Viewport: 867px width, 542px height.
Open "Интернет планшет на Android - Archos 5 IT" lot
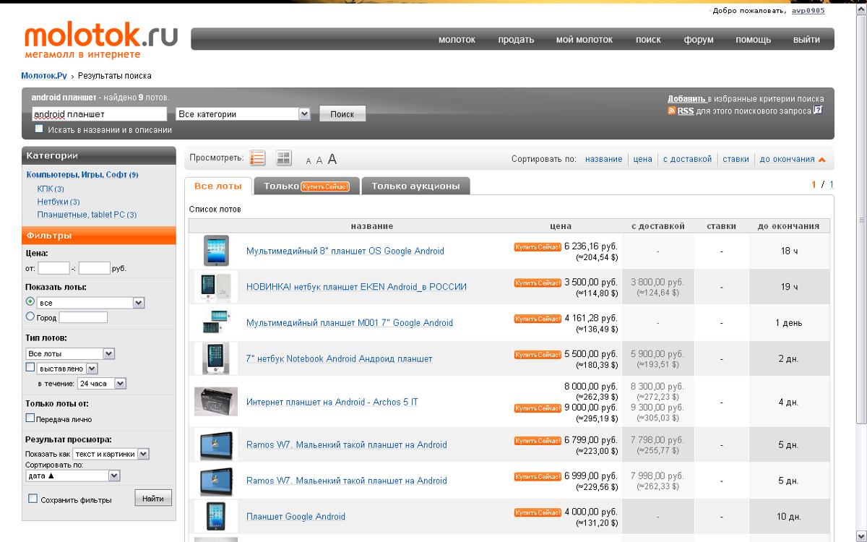[x=332, y=402]
